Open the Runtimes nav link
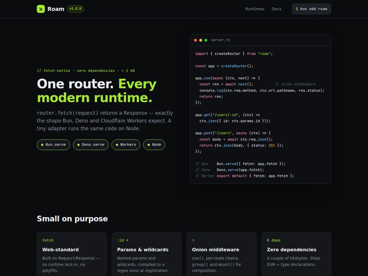The width and height of the screenshot is (368, 276). pos(255,9)
